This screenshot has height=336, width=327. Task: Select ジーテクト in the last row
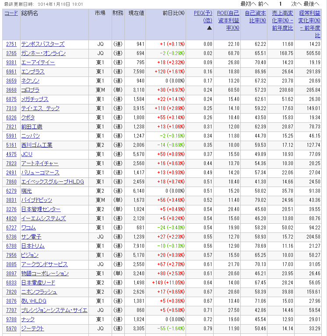click(32, 329)
